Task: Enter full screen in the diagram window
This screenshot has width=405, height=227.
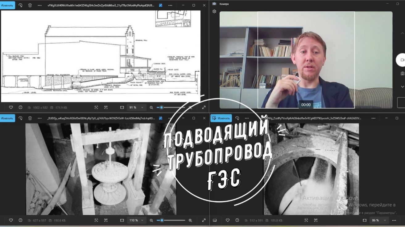Action: click(204, 107)
